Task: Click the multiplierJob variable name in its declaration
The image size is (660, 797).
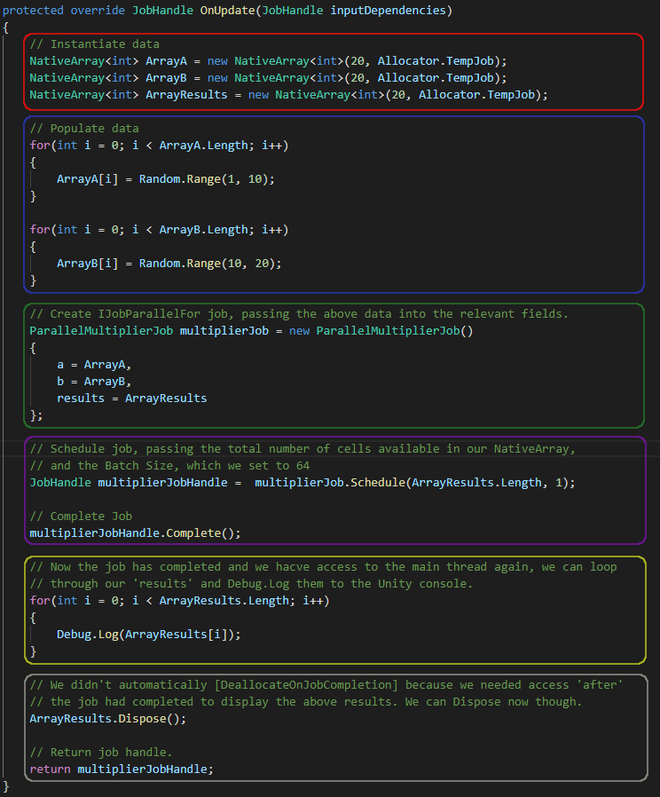Action: click(224, 330)
